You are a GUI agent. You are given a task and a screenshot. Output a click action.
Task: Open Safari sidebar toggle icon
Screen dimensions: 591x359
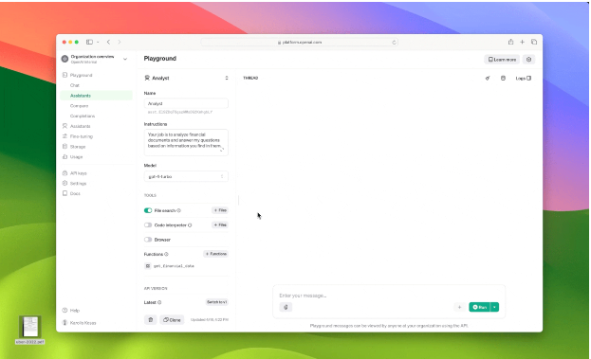tap(89, 42)
